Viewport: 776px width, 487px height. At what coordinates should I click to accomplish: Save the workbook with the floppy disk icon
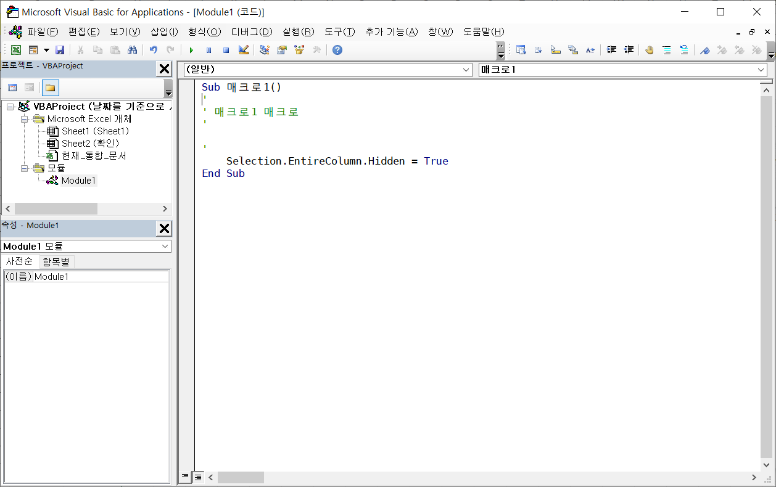click(x=60, y=50)
